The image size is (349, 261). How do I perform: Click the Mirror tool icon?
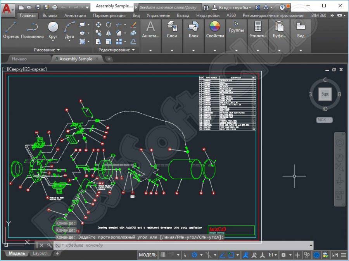coord(109,33)
